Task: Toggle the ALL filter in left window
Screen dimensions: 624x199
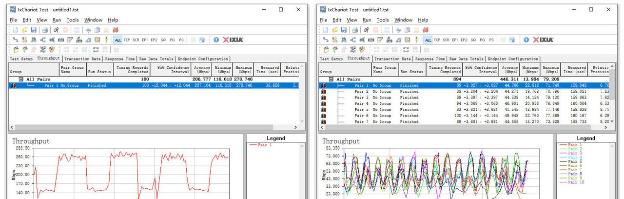Action: tap(117, 40)
